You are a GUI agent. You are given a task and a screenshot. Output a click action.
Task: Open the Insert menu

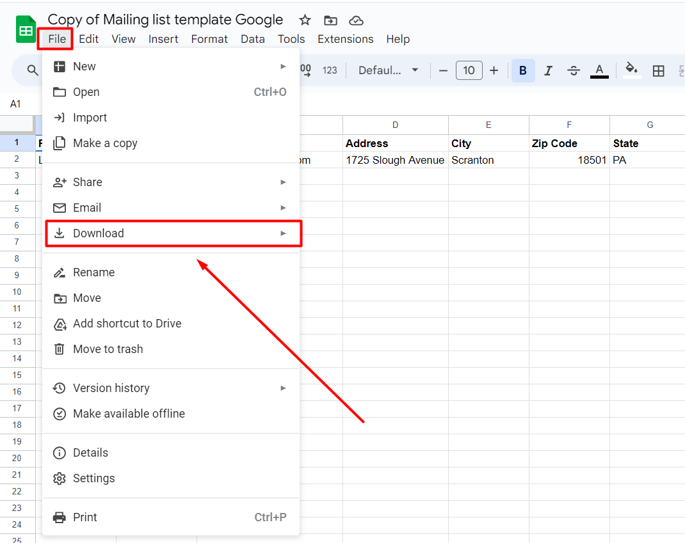coord(163,39)
